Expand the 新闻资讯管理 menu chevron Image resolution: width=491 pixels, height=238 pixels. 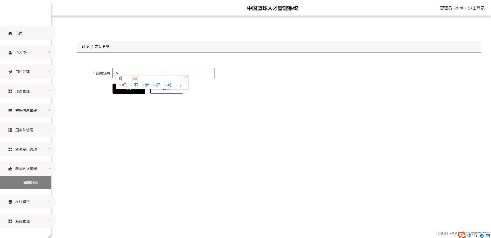50,149
